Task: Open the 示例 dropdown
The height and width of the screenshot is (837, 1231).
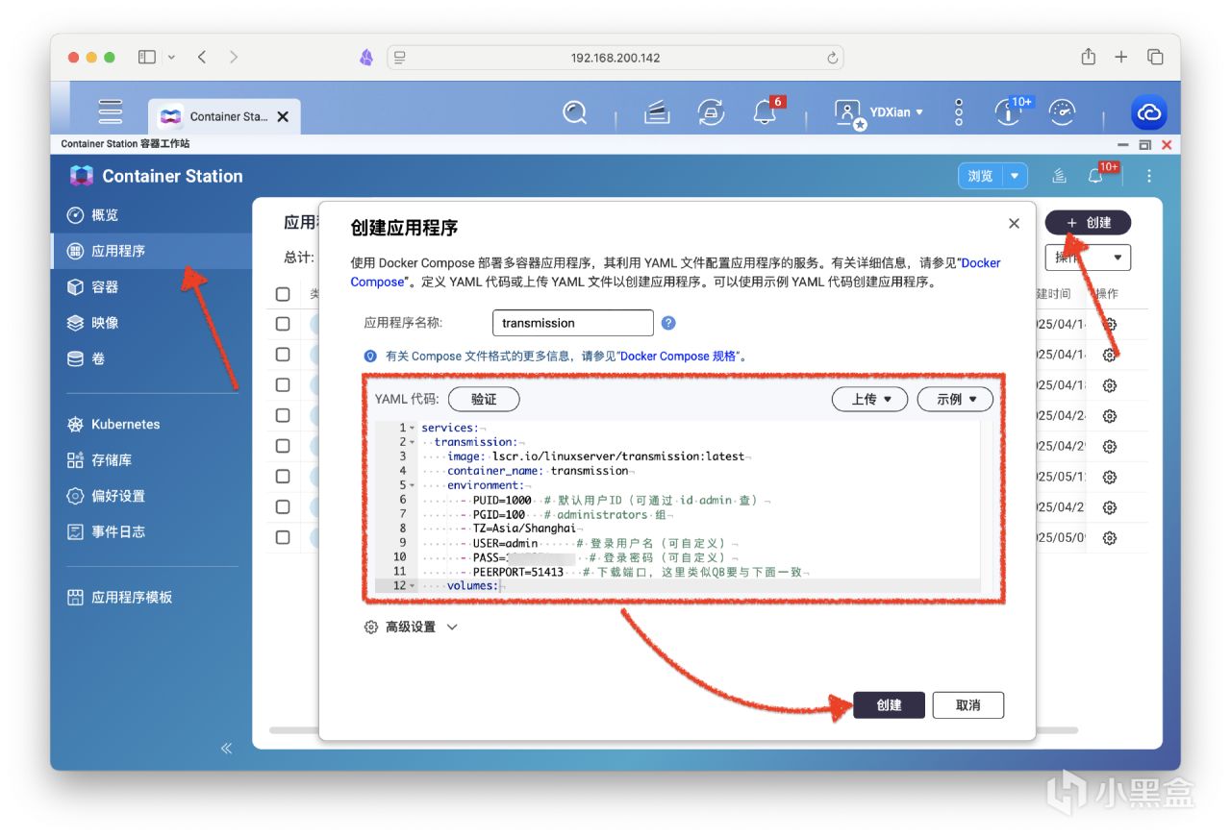Action: coord(955,399)
